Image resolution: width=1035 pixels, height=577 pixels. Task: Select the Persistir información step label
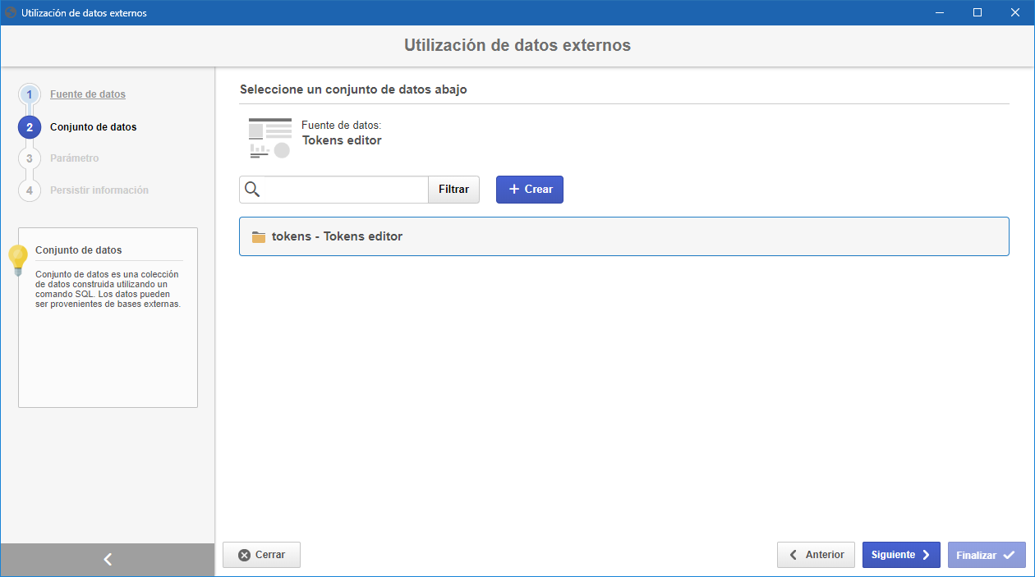pos(99,190)
